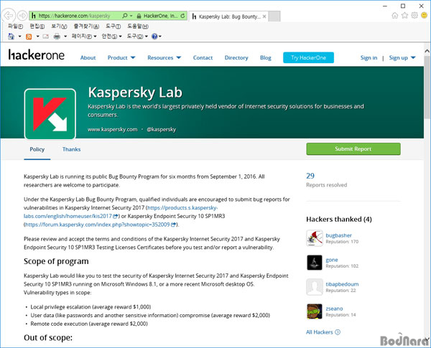The width and height of the screenshot is (431, 348).
Task: Click the Help question mark icon
Action: 154,37
